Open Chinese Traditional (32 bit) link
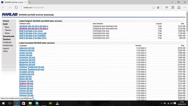Viewport: 188px width, 106px height. 32,67
